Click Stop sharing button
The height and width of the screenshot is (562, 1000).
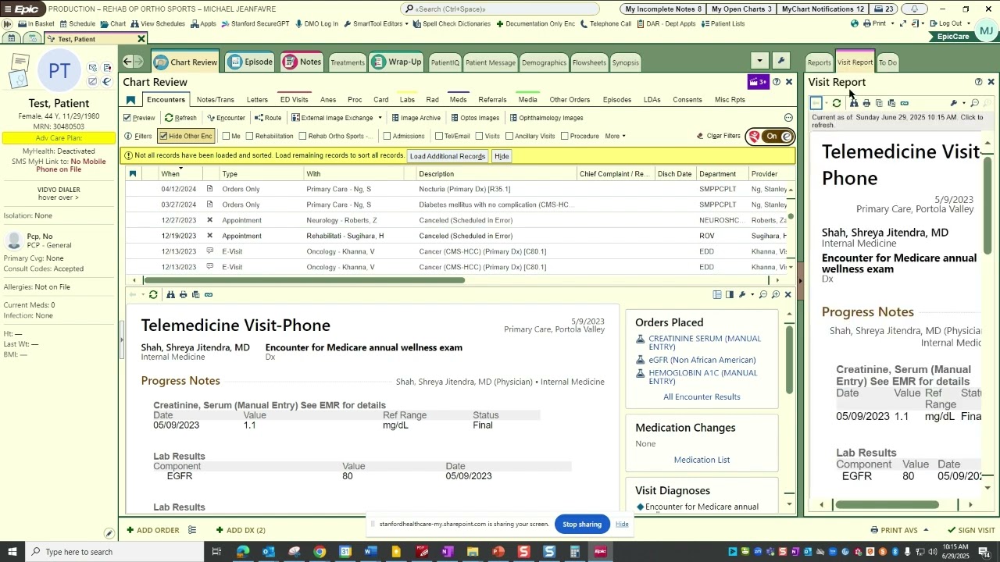[582, 524]
